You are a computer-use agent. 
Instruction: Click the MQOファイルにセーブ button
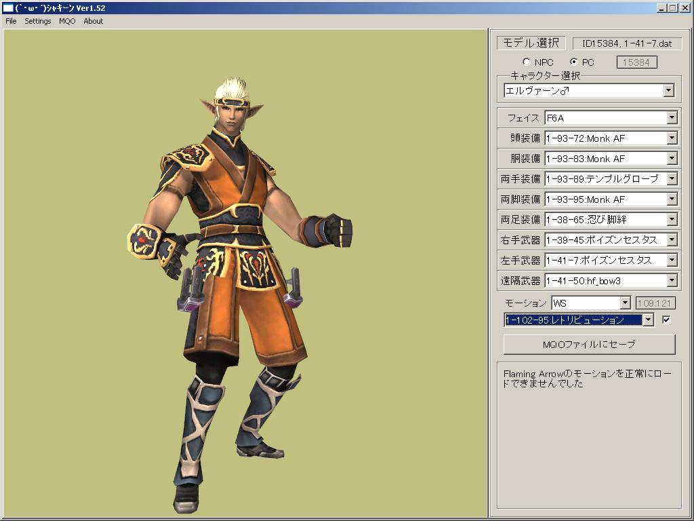coord(589,344)
